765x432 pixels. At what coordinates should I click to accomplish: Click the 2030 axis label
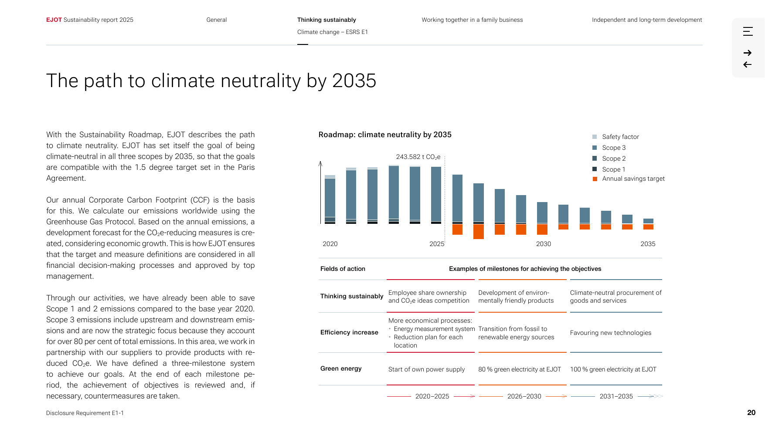pyautogui.click(x=544, y=244)
